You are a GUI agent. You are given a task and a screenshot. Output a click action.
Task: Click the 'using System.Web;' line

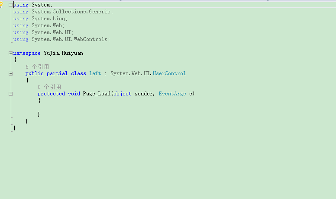point(39,25)
